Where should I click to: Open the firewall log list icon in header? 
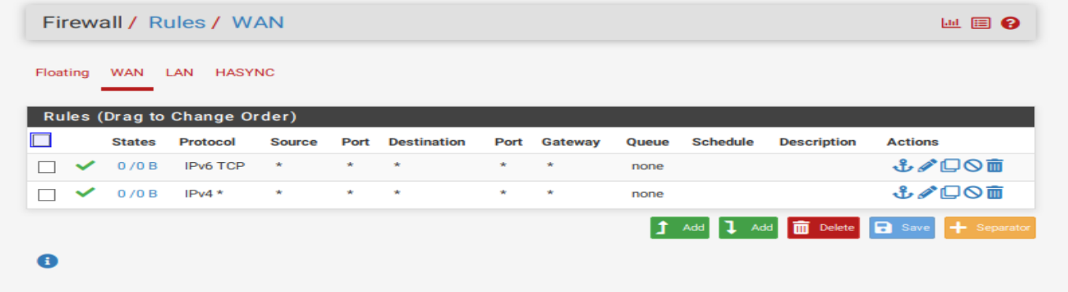pos(981,23)
